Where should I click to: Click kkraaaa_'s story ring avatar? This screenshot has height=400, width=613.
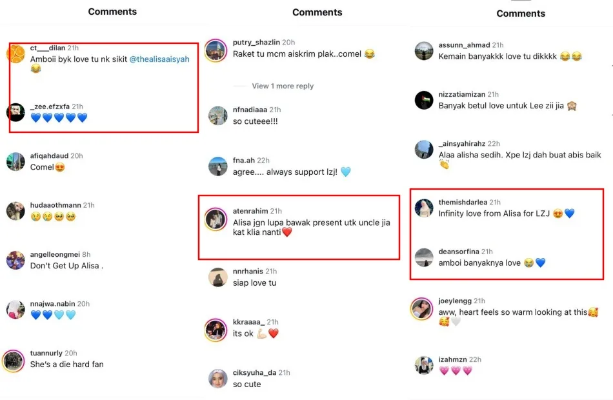pos(216,329)
